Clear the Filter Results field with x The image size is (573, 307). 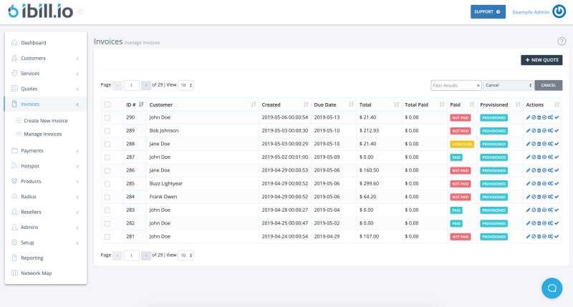pyautogui.click(x=478, y=85)
